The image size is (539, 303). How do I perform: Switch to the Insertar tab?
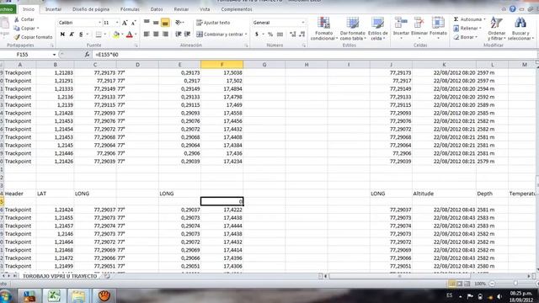click(53, 9)
